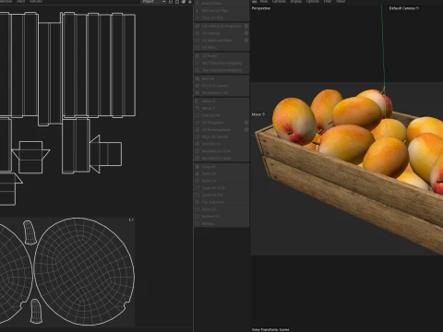Open settings gear beside UV Weld and Relax
443x332 pixels.
coord(246,41)
